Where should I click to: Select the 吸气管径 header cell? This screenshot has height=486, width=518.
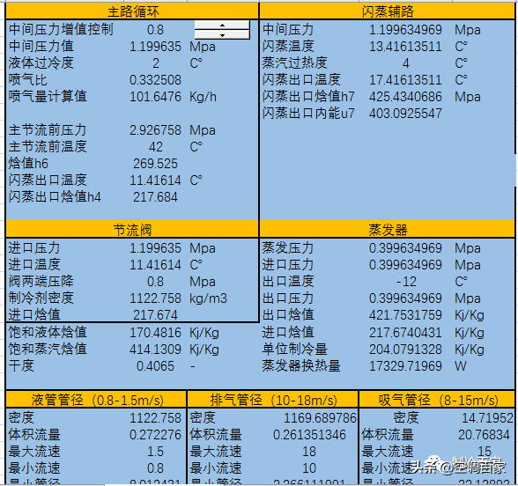(x=437, y=400)
